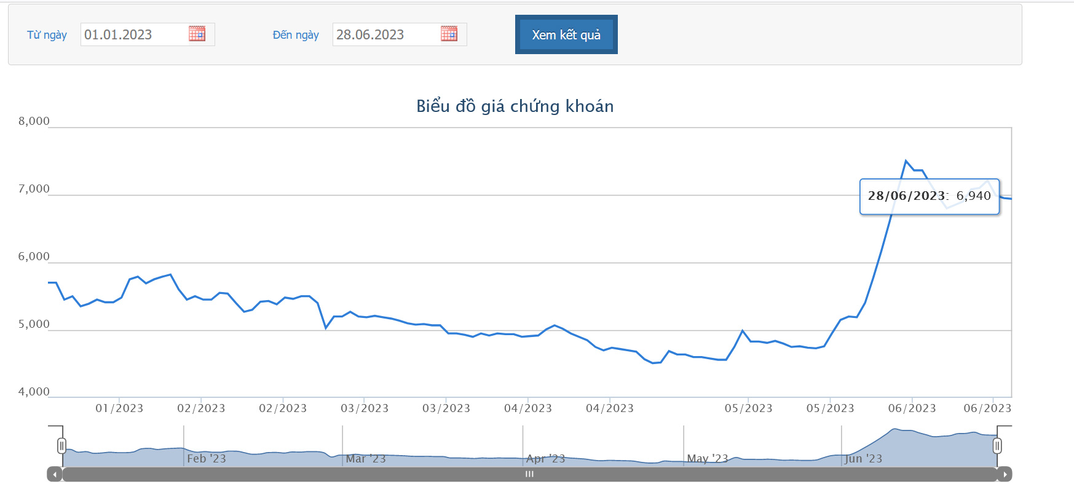Open the 'Đến ngày' calendar picker icon
The width and height of the screenshot is (1074, 484).
(x=449, y=34)
